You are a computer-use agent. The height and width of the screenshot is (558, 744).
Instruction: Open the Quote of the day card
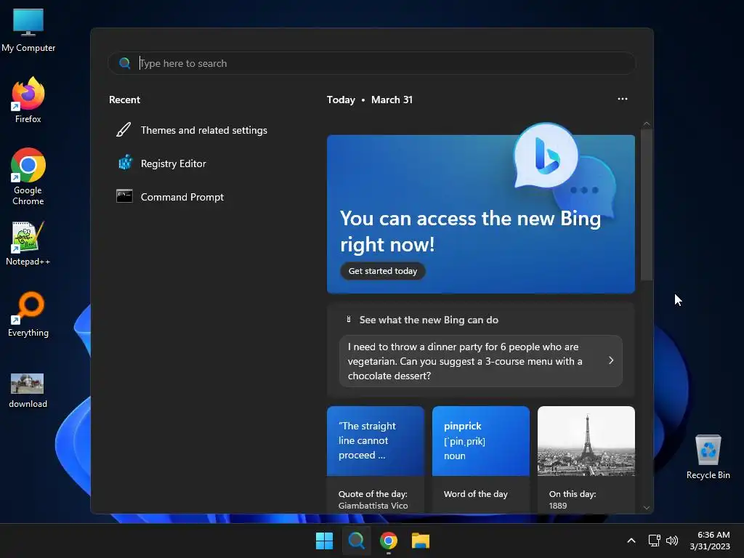(376, 459)
